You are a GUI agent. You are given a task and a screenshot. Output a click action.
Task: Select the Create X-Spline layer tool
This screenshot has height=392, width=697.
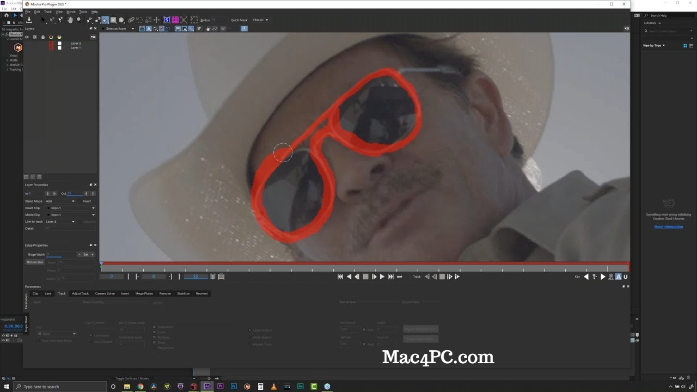click(89, 20)
